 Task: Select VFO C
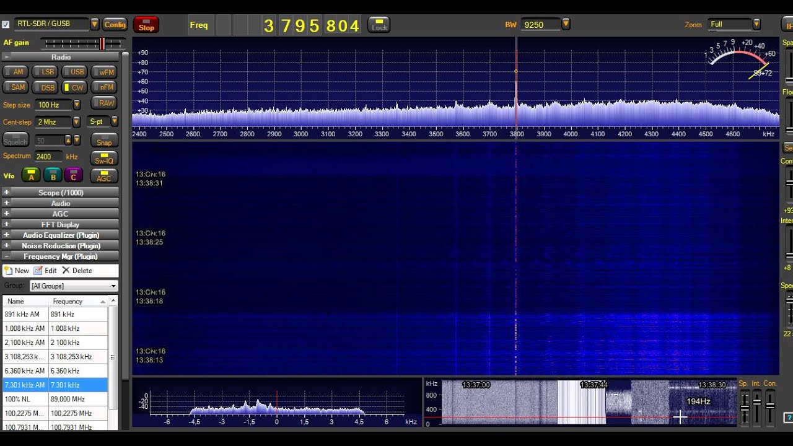point(74,175)
